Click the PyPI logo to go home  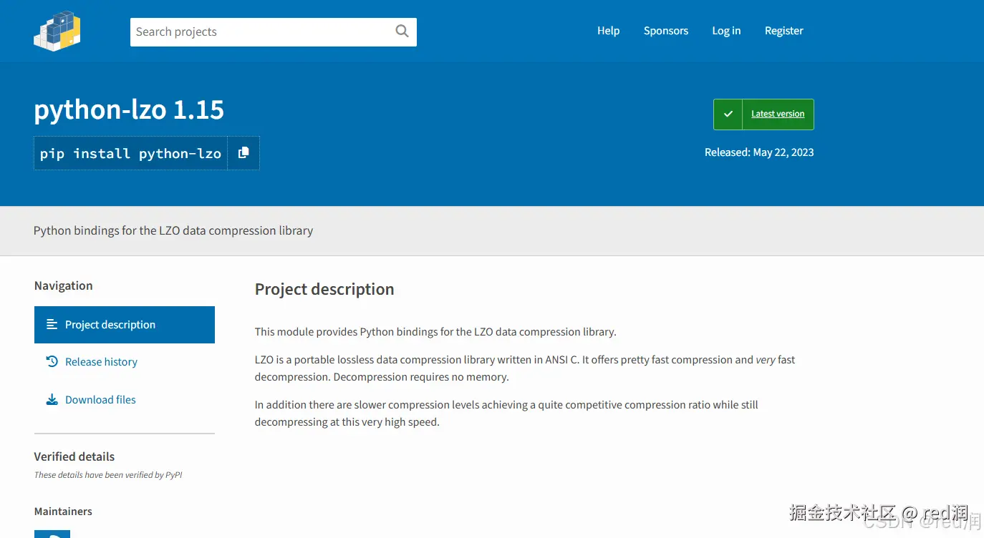click(x=57, y=31)
